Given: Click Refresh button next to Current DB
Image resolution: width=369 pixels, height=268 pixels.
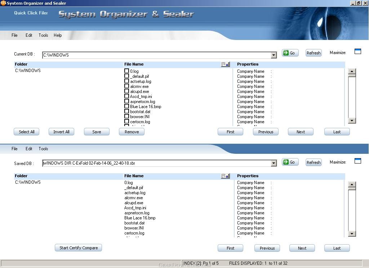Looking at the screenshot, I should (x=314, y=53).
